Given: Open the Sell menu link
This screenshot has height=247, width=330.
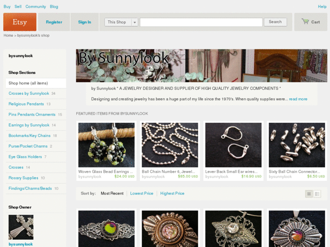Looking at the screenshot, I should [18, 7].
